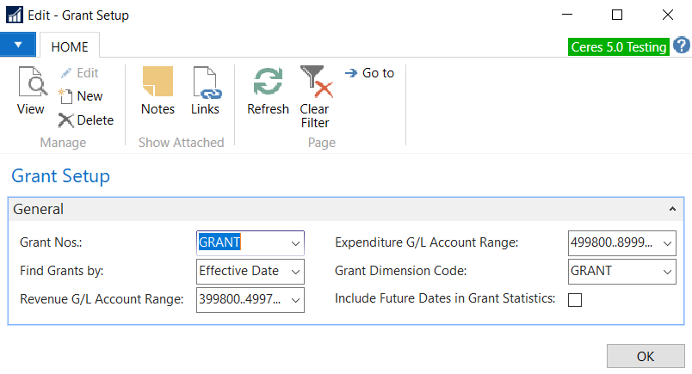This screenshot has width=692, height=374.
Task: Click the Go to arrow item
Action: (369, 73)
